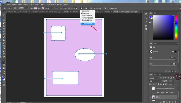Select the Lasso tool

coord(4,20)
